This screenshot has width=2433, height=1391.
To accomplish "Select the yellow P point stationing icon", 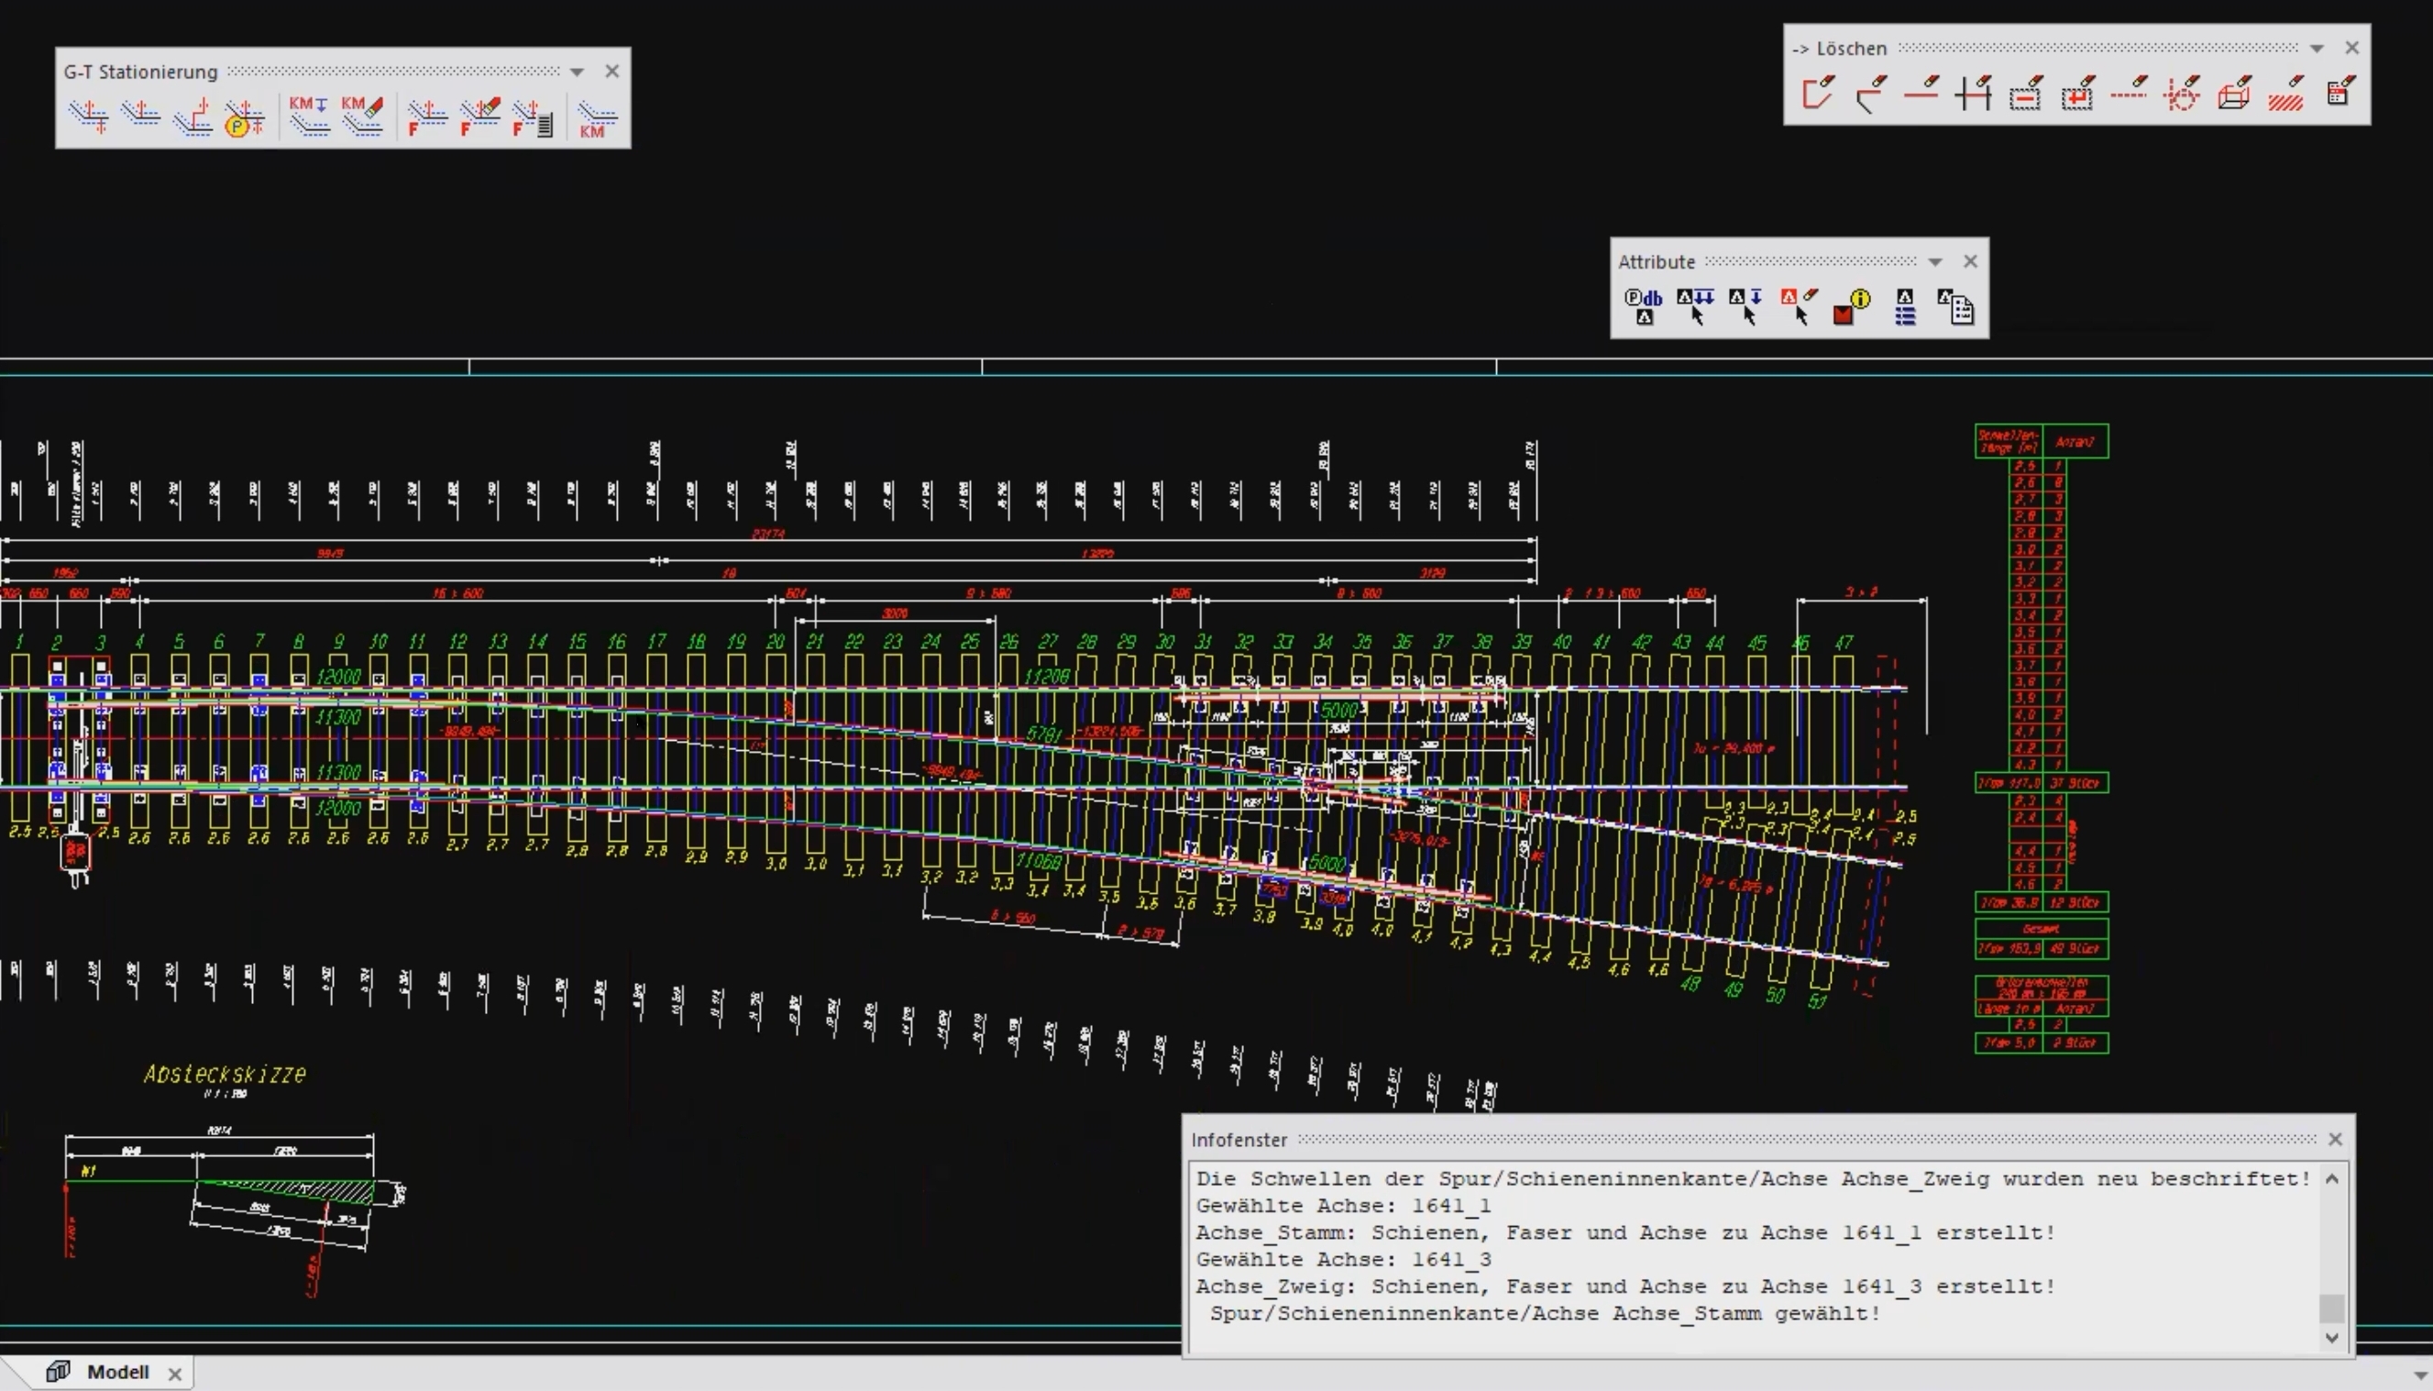I will click(x=244, y=116).
